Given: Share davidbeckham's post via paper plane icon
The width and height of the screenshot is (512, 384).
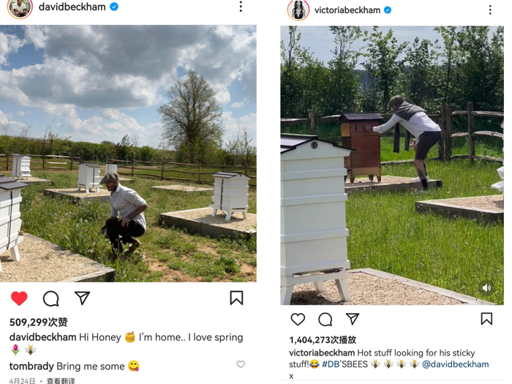Looking at the screenshot, I should pyautogui.click(x=82, y=298).
